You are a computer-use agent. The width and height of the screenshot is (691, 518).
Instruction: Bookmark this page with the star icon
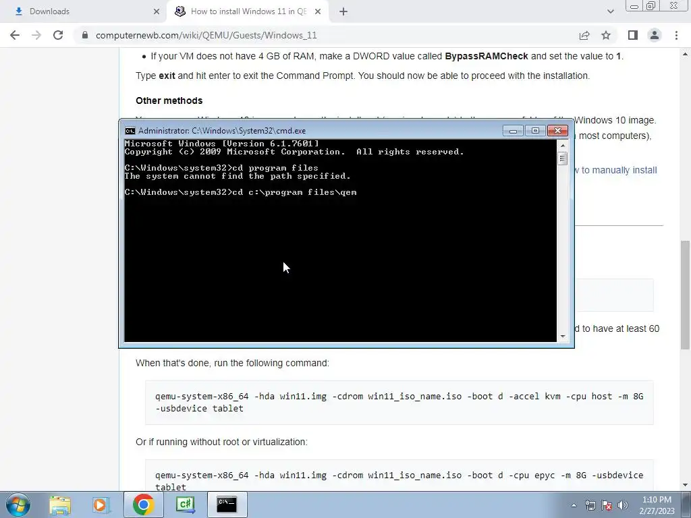pyautogui.click(x=606, y=35)
